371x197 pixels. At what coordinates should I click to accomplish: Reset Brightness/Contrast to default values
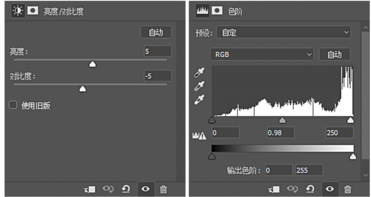point(126,189)
